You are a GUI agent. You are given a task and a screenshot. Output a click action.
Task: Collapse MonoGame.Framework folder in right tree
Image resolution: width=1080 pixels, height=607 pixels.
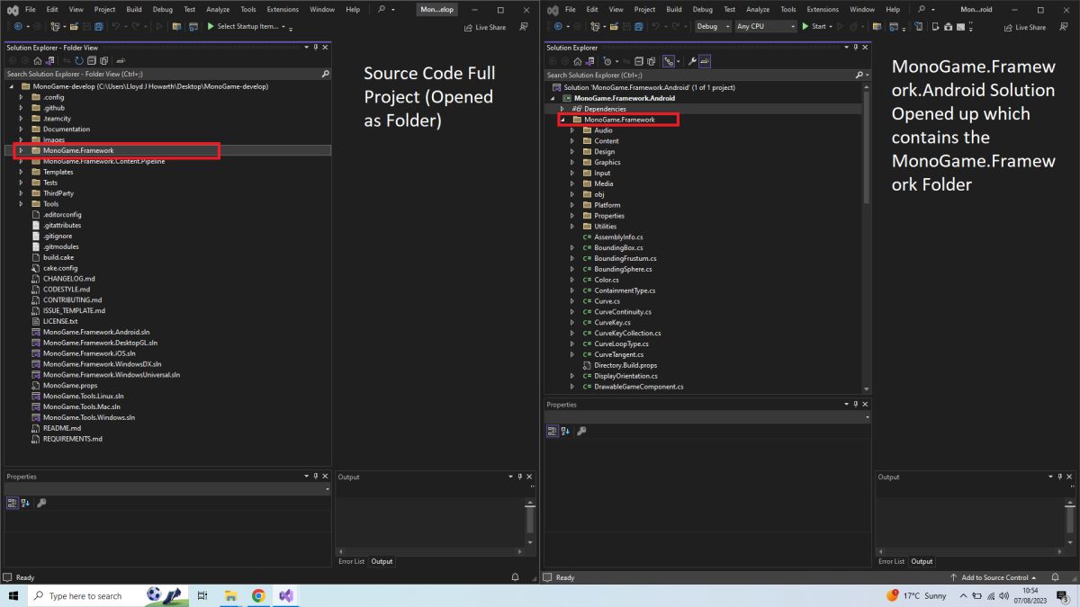point(562,120)
